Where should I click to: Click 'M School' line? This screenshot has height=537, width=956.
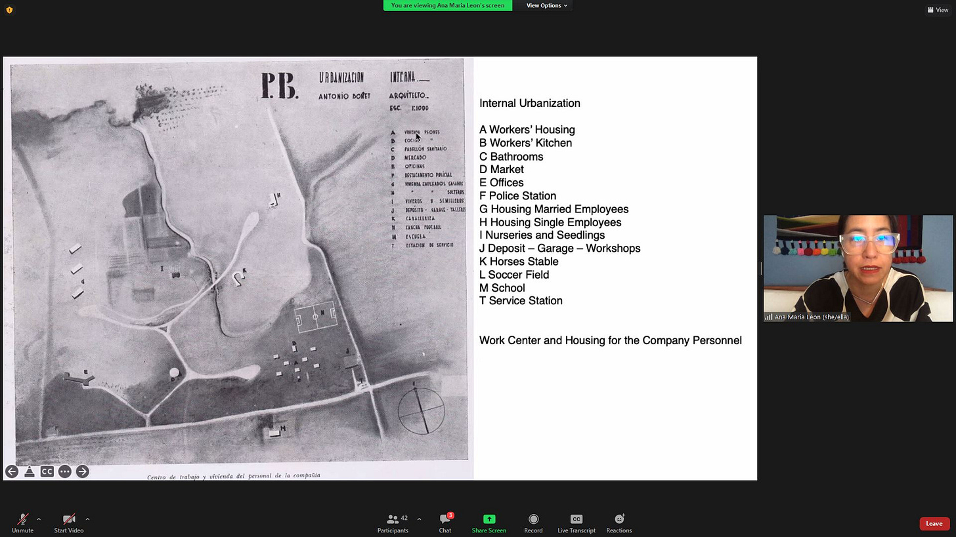502,288
